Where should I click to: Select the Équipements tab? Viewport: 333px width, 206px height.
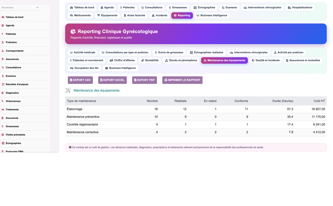point(107,15)
